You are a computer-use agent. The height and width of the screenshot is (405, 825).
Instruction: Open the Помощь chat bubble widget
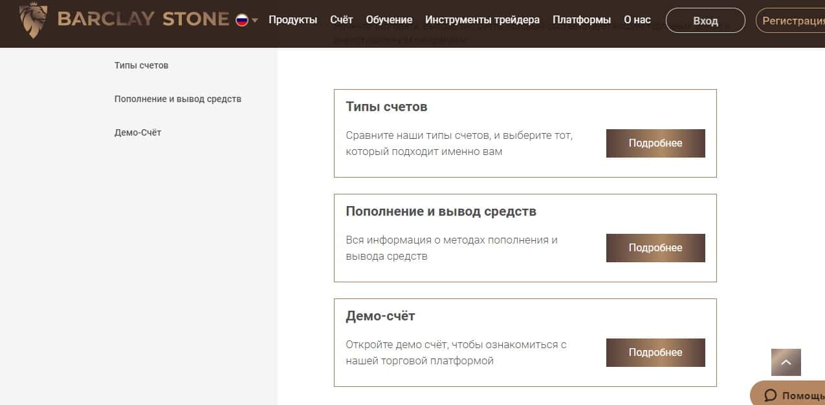(x=788, y=393)
